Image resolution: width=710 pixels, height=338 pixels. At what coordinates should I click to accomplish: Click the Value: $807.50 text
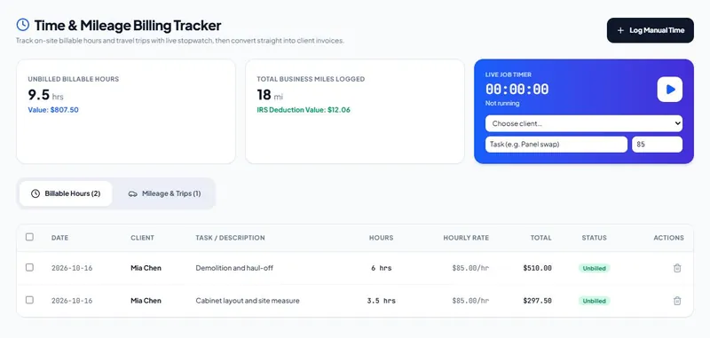[x=53, y=109]
